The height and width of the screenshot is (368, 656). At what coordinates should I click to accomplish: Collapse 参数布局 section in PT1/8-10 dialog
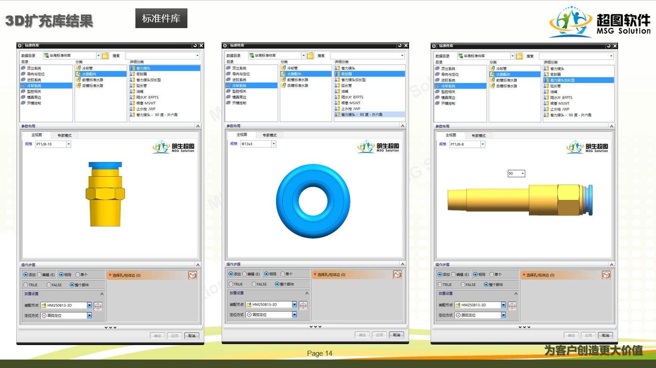(198, 126)
